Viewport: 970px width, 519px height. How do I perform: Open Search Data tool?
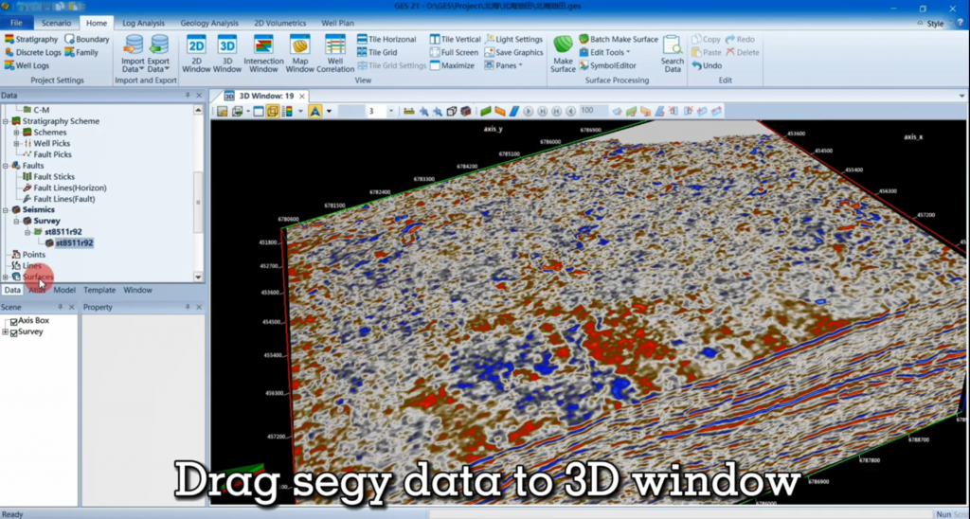[672, 53]
